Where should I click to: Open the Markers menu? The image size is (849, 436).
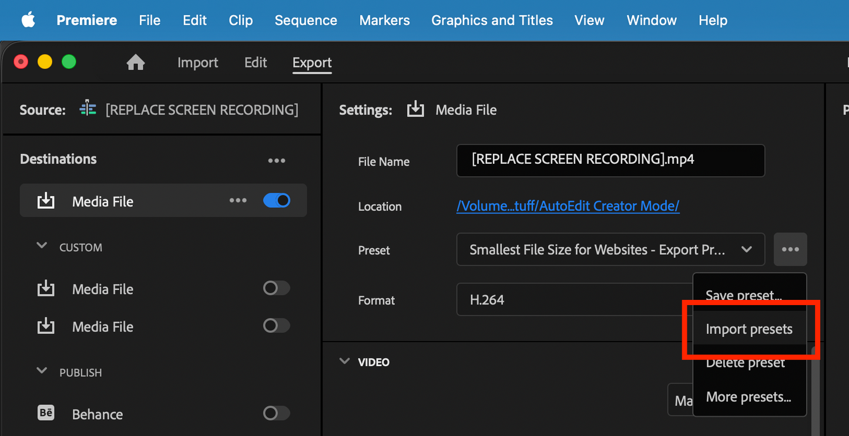point(385,20)
